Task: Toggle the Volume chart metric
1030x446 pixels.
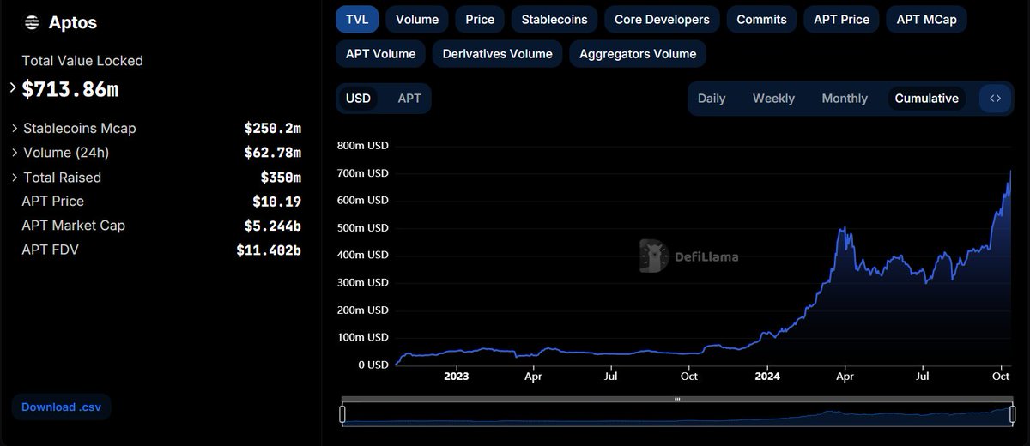Action: [x=417, y=19]
